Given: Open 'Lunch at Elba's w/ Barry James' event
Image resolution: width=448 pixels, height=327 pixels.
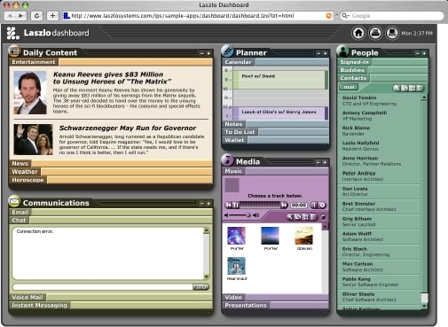Looking at the screenshot, I should [280, 113].
